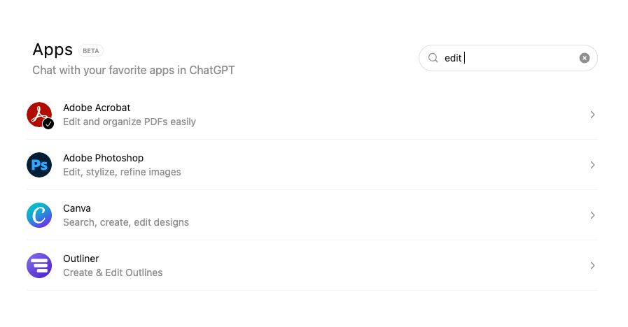Open the Adobe Acrobat app title
The image size is (628, 327).
pyautogui.click(x=97, y=108)
